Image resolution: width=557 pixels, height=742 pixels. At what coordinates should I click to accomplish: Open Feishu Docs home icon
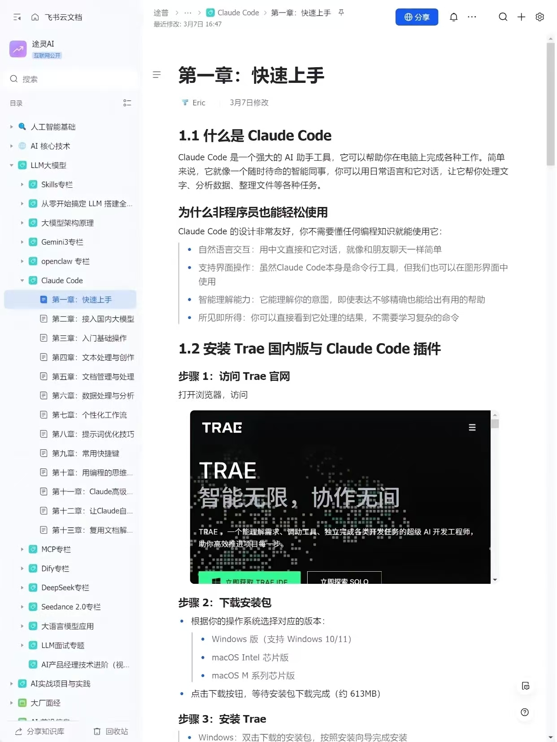point(35,17)
